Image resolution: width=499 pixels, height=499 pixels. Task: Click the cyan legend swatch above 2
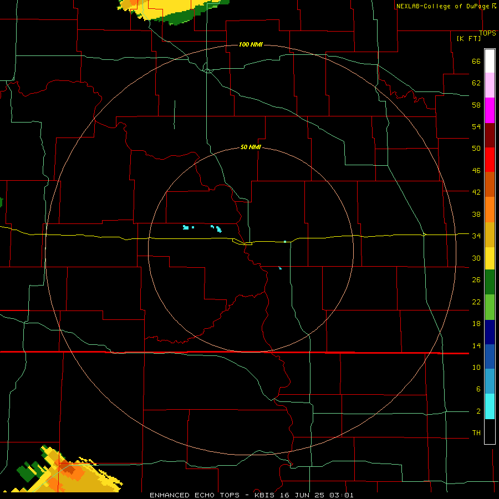[x=490, y=406]
